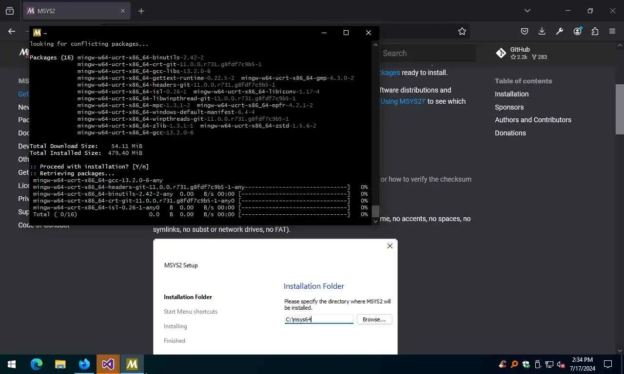Switch to Firefox in the taskbar
Screen dimensions: 624x374
(x=84, y=364)
